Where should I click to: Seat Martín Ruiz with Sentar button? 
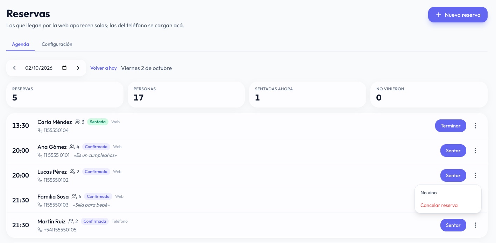tap(453, 225)
